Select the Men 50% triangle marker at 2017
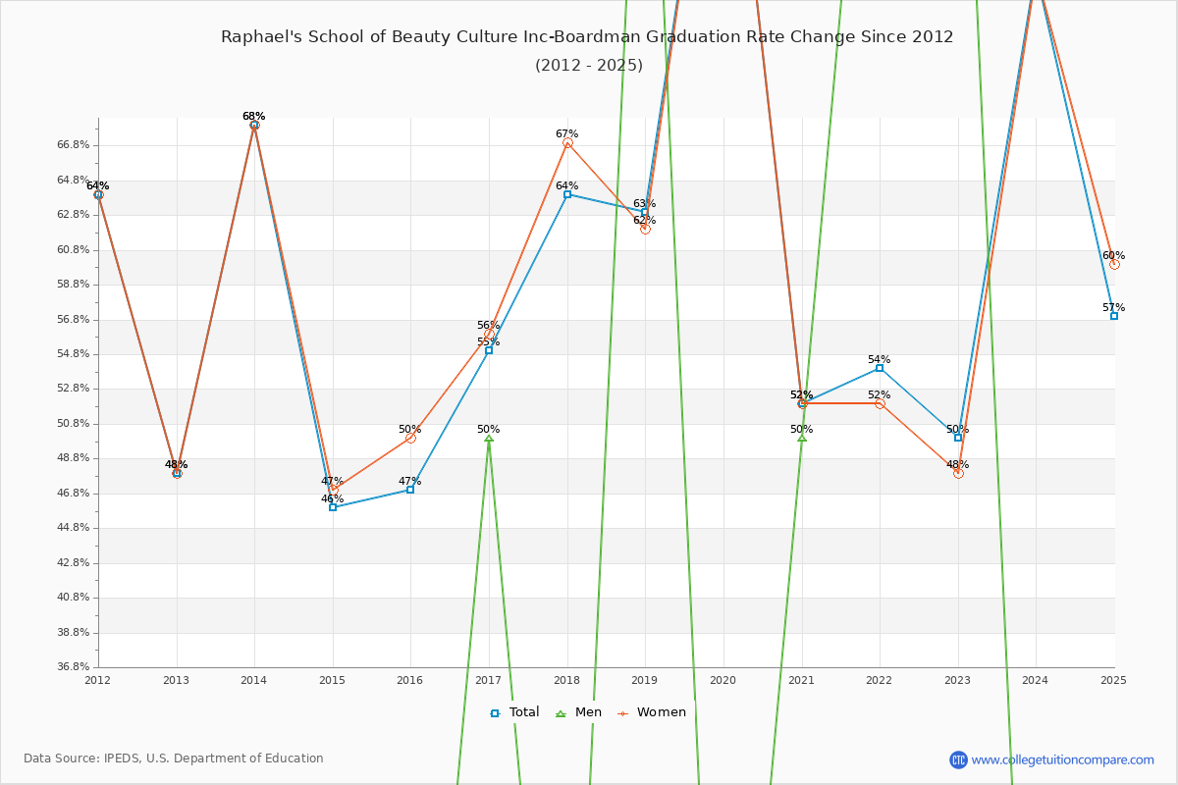 (489, 438)
